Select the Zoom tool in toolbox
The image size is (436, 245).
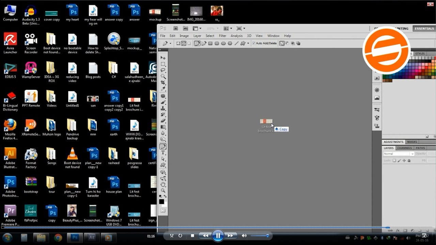pos(163,191)
